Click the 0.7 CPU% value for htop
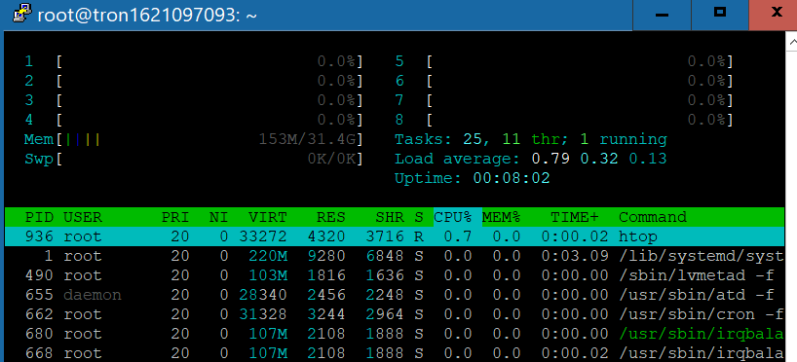 point(458,236)
